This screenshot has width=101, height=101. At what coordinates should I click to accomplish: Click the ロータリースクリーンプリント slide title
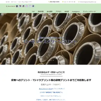50,42
